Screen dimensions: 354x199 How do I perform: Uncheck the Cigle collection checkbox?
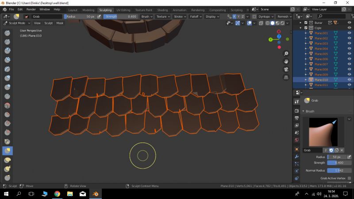[306, 28]
